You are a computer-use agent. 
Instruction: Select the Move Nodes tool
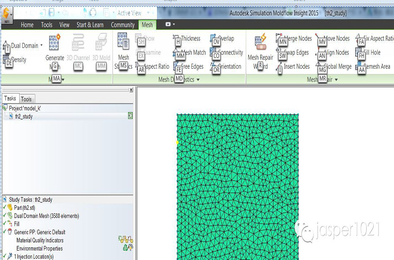(x=333, y=39)
